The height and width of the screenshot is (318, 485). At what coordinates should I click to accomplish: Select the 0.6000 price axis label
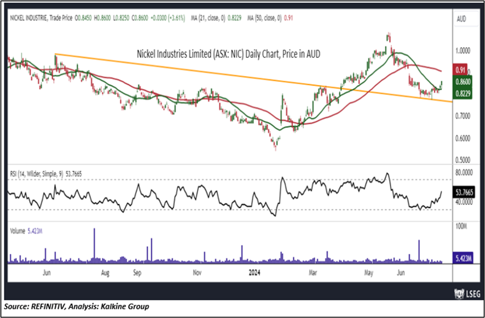463,138
